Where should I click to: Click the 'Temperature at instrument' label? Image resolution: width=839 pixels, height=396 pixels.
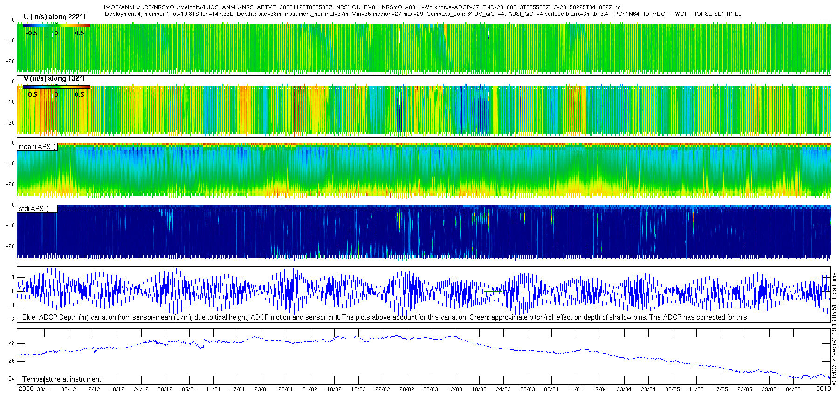coord(62,379)
